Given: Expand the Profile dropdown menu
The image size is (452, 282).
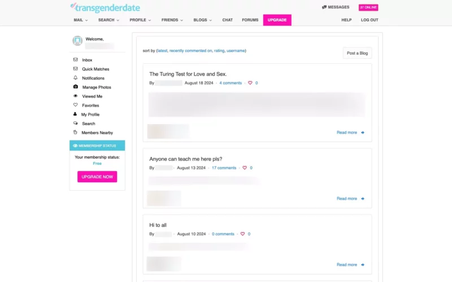Looking at the screenshot, I should pos(140,20).
